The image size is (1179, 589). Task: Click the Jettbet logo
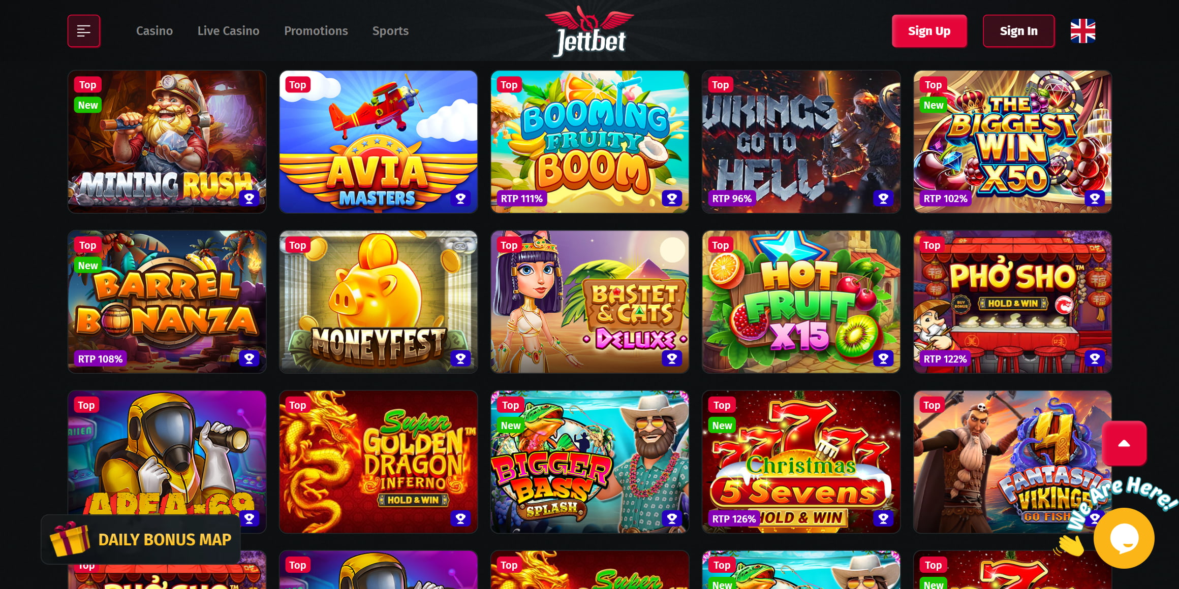coord(589,31)
